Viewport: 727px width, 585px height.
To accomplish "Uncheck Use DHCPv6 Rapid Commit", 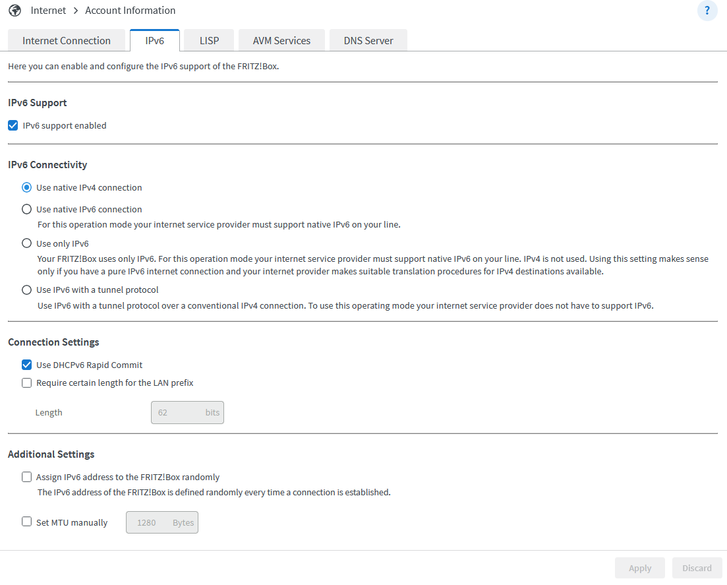I will (27, 365).
